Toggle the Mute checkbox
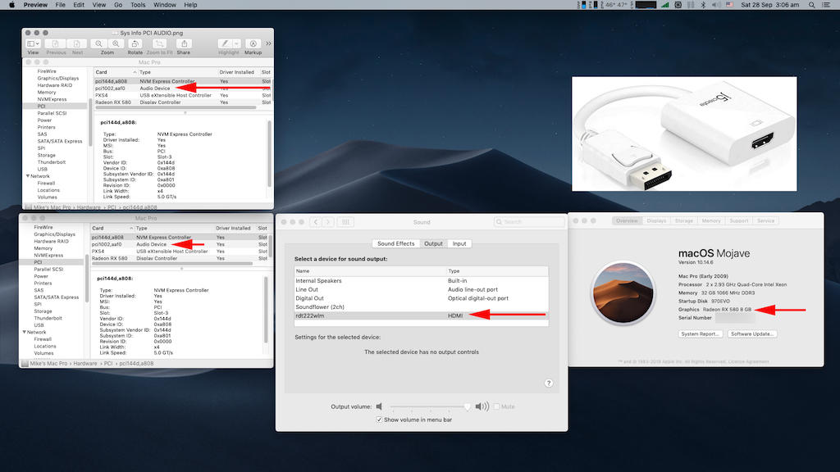840x472 pixels. click(x=496, y=406)
